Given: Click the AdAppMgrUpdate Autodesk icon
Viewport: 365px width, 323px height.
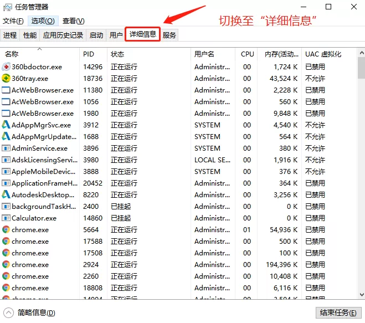Looking at the screenshot, I should 6,136.
